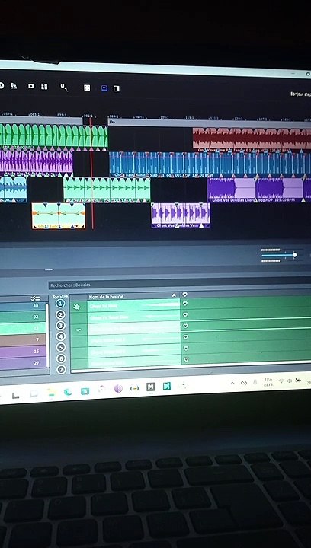Open the Wi-Fi network tray icon
311x548 pixels.
pyautogui.click(x=281, y=381)
